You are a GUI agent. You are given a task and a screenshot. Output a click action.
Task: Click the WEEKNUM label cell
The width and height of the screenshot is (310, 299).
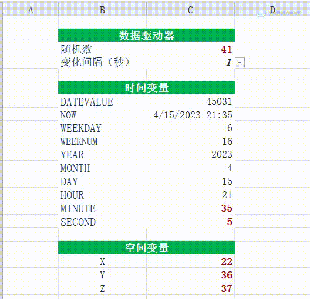102,141
